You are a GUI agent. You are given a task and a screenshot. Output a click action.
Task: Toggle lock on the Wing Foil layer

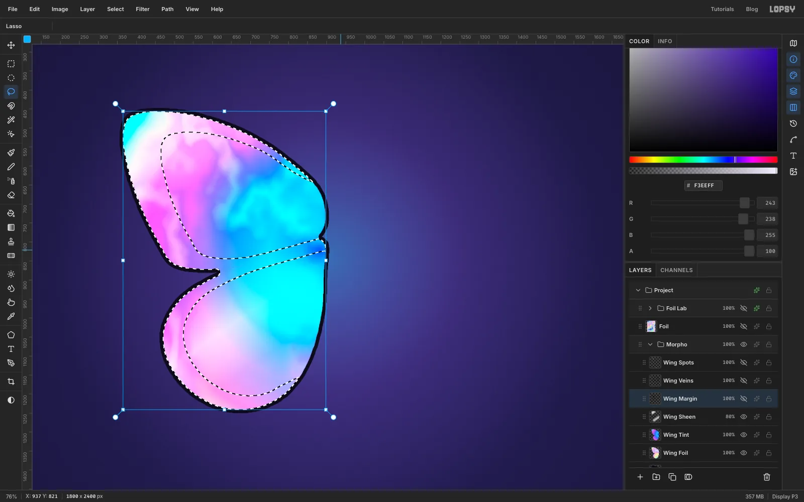(x=769, y=453)
